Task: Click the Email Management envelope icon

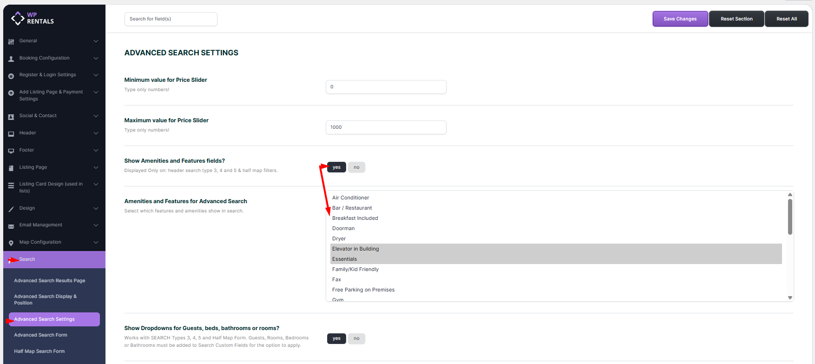Action: click(11, 226)
